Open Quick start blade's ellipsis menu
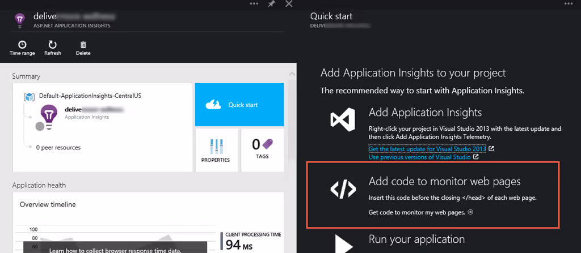The width and height of the screenshot is (581, 253). [569, 3]
